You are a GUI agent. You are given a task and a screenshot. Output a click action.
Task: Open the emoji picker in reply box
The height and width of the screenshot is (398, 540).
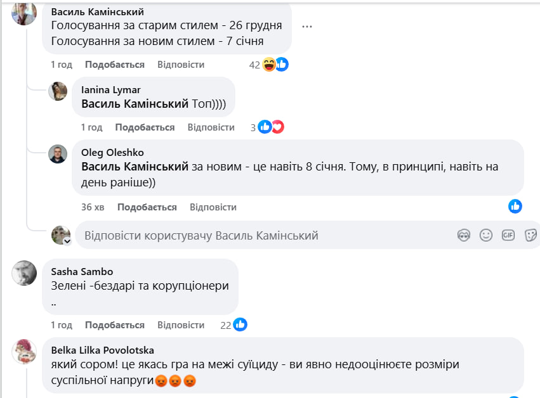pos(486,235)
